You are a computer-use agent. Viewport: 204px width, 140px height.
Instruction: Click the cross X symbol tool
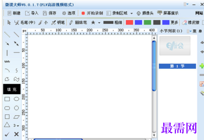(16, 134)
